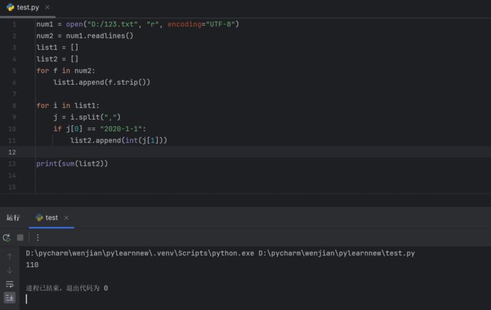
Task: Close the test.py editor tab
Action: (47, 7)
